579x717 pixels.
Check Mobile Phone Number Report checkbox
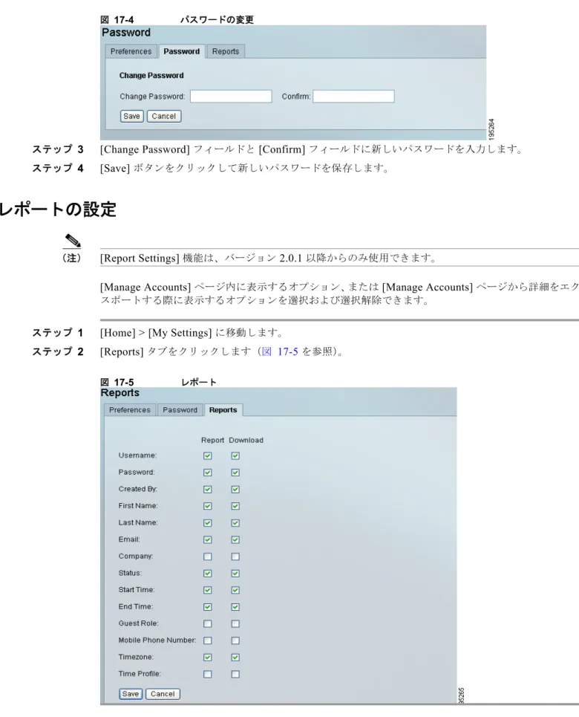coord(207,640)
